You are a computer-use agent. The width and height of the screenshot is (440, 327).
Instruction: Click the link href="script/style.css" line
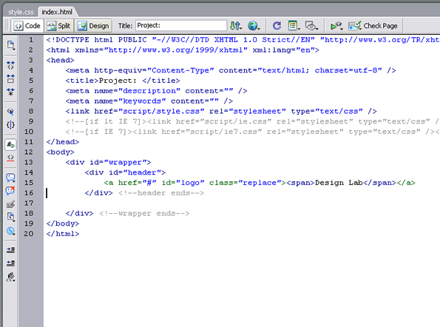(221, 112)
